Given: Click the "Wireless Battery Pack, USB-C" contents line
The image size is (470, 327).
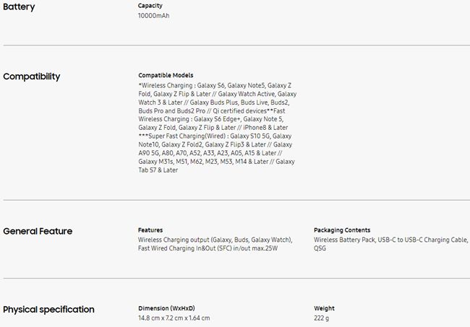Looking at the screenshot, I should (390, 240).
